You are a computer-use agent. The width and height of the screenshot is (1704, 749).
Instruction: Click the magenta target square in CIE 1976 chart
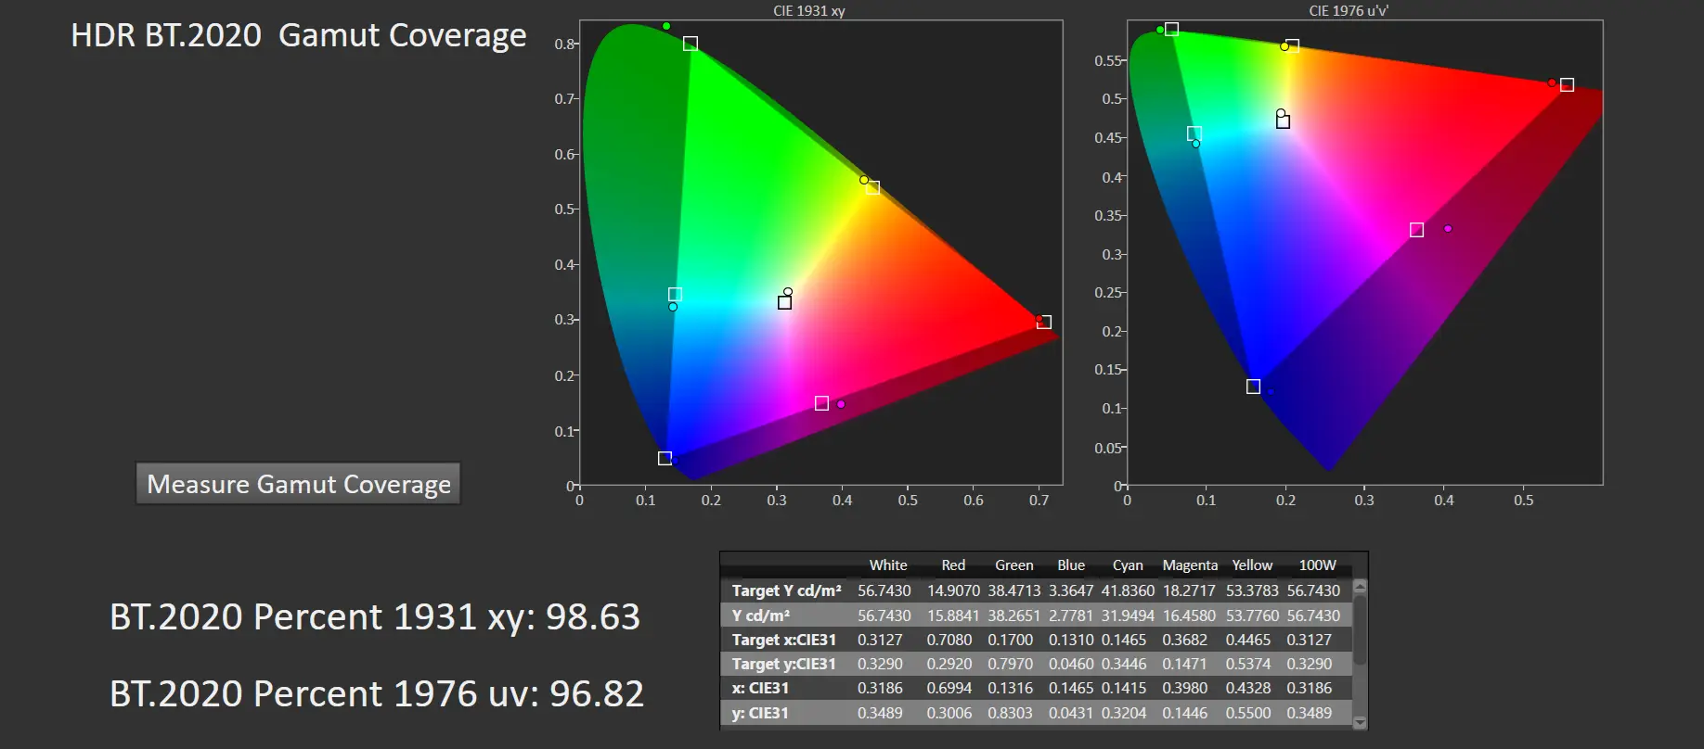(1416, 230)
